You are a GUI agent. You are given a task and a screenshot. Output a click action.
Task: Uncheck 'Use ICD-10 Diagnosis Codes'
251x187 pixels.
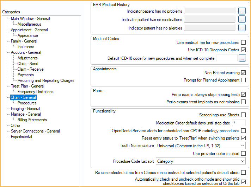point(243,50)
